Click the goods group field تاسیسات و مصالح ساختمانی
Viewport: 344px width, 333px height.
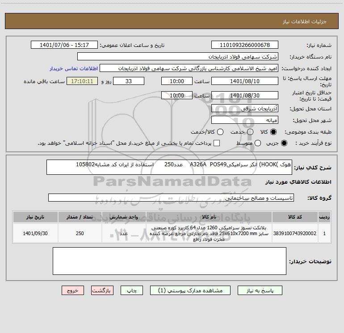[171, 198]
